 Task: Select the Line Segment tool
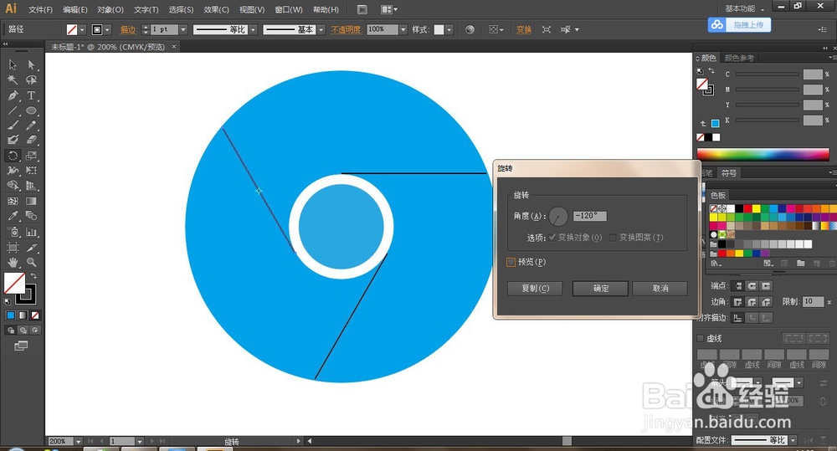click(13, 110)
